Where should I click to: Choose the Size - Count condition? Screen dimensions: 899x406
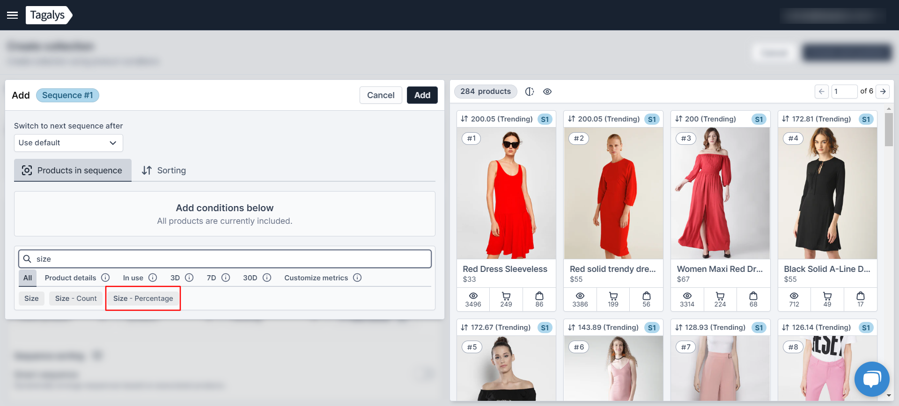(76, 299)
